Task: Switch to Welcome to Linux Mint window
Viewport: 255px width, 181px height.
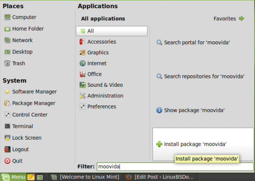Action: point(85,177)
